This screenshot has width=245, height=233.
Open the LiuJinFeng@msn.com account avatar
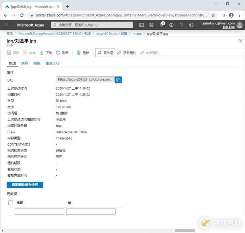point(240,25)
